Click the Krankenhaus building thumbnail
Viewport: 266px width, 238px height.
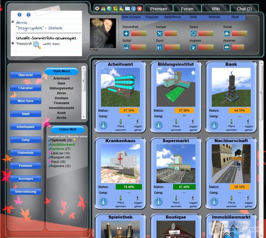pos(120,164)
